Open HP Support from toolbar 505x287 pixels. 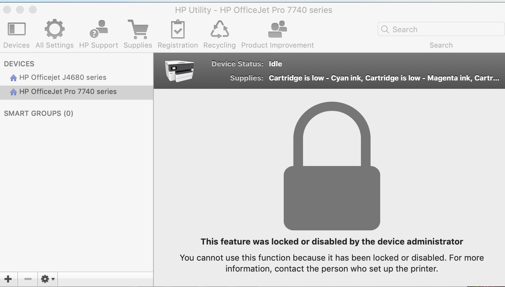click(x=98, y=29)
